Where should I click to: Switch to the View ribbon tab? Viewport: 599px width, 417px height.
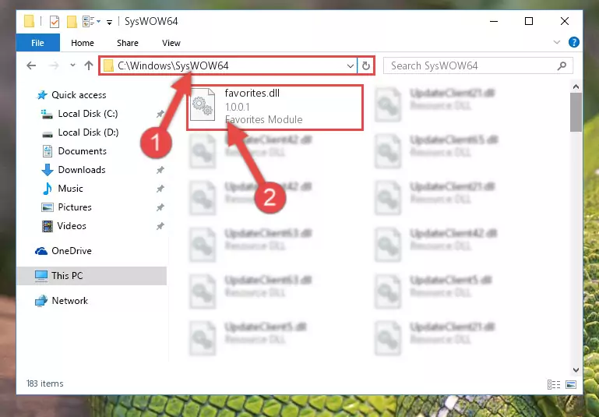pyautogui.click(x=171, y=43)
